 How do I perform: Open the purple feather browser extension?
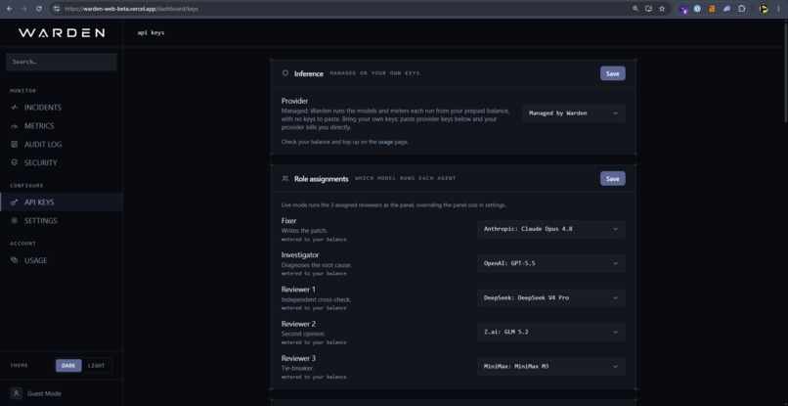pyautogui.click(x=726, y=9)
